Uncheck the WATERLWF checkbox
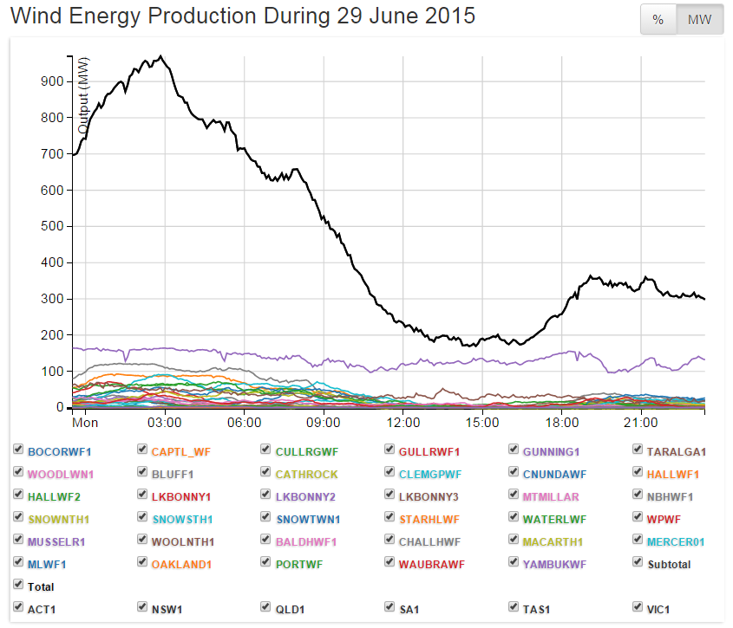The width and height of the screenshot is (733, 628). [514, 518]
